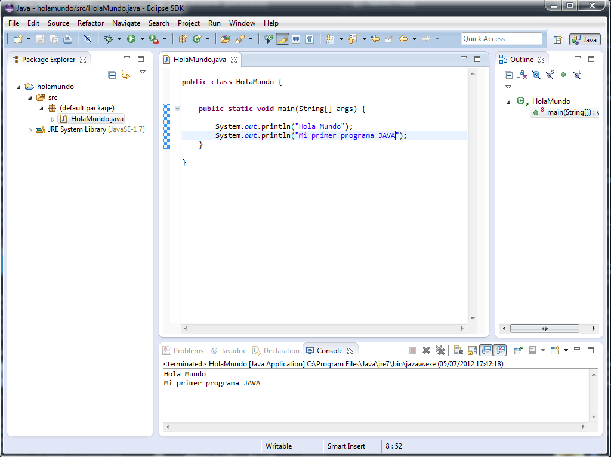Click the Quick Access search field
The image size is (611, 457).
click(501, 39)
